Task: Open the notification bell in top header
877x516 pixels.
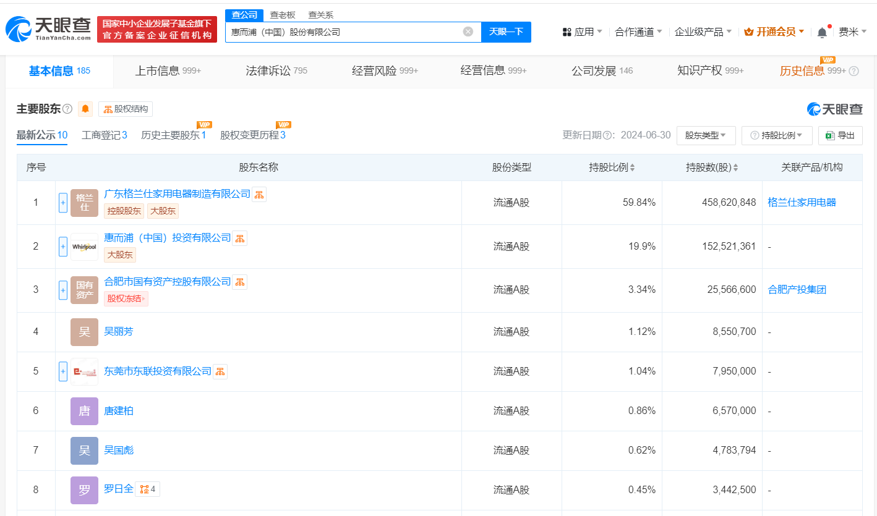Action: [822, 32]
